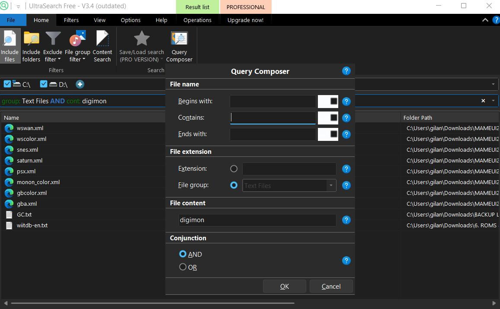This screenshot has width=500, height=309.
Task: Show help for File group option
Action: (346, 185)
